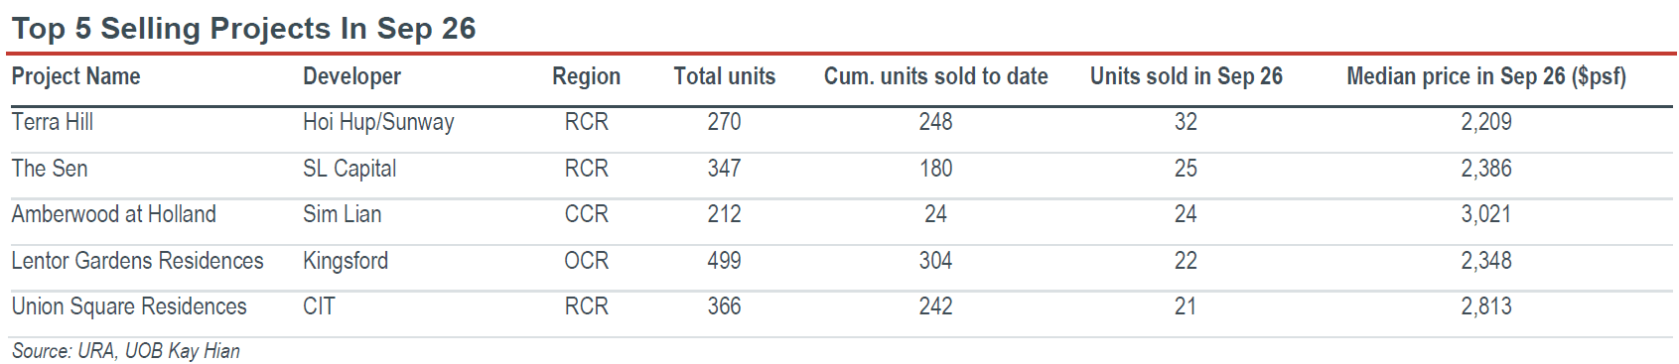1679x364 pixels.
Task: Click the 'Top 5 Selling Projects In Sep 26' title
Action: click(243, 28)
